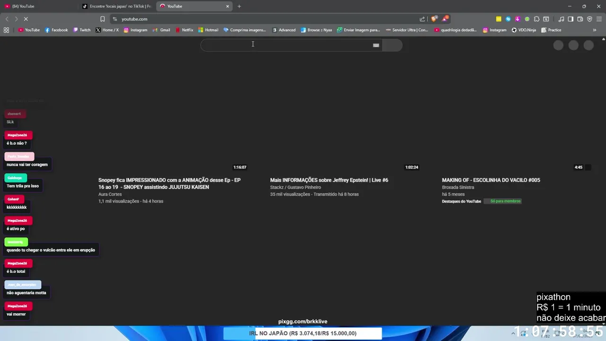Click the share icon in the address bar

click(x=422, y=19)
